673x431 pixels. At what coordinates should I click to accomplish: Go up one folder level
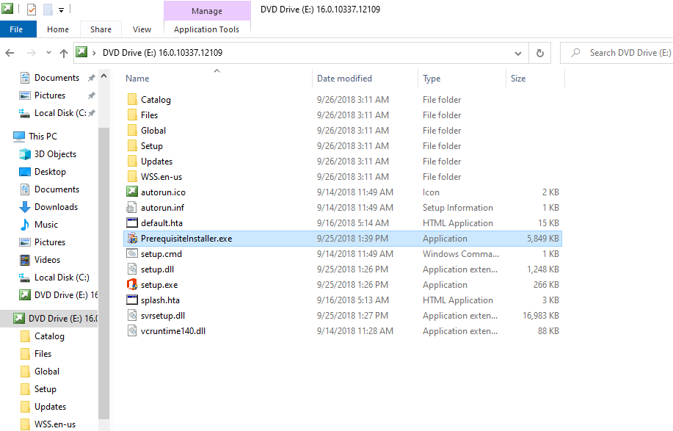pyautogui.click(x=64, y=53)
